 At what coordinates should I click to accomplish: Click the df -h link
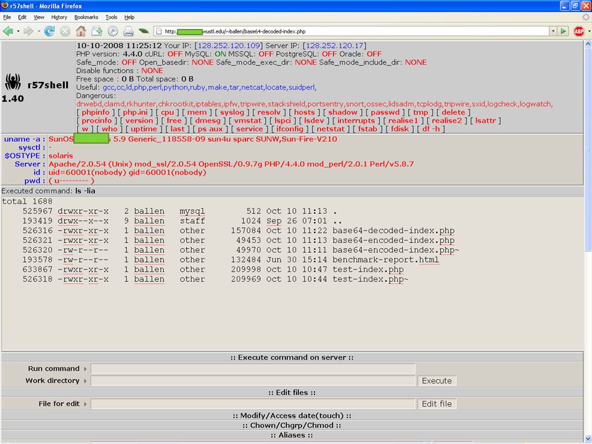(431, 129)
